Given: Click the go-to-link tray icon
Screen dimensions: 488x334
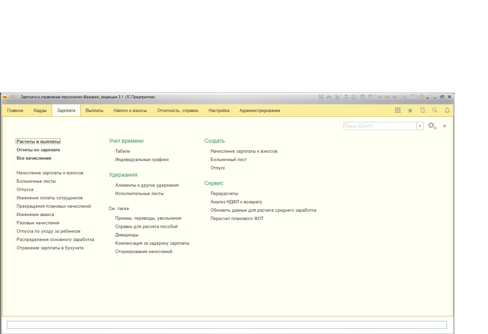Looking at the screenshot, I should 354,97.
